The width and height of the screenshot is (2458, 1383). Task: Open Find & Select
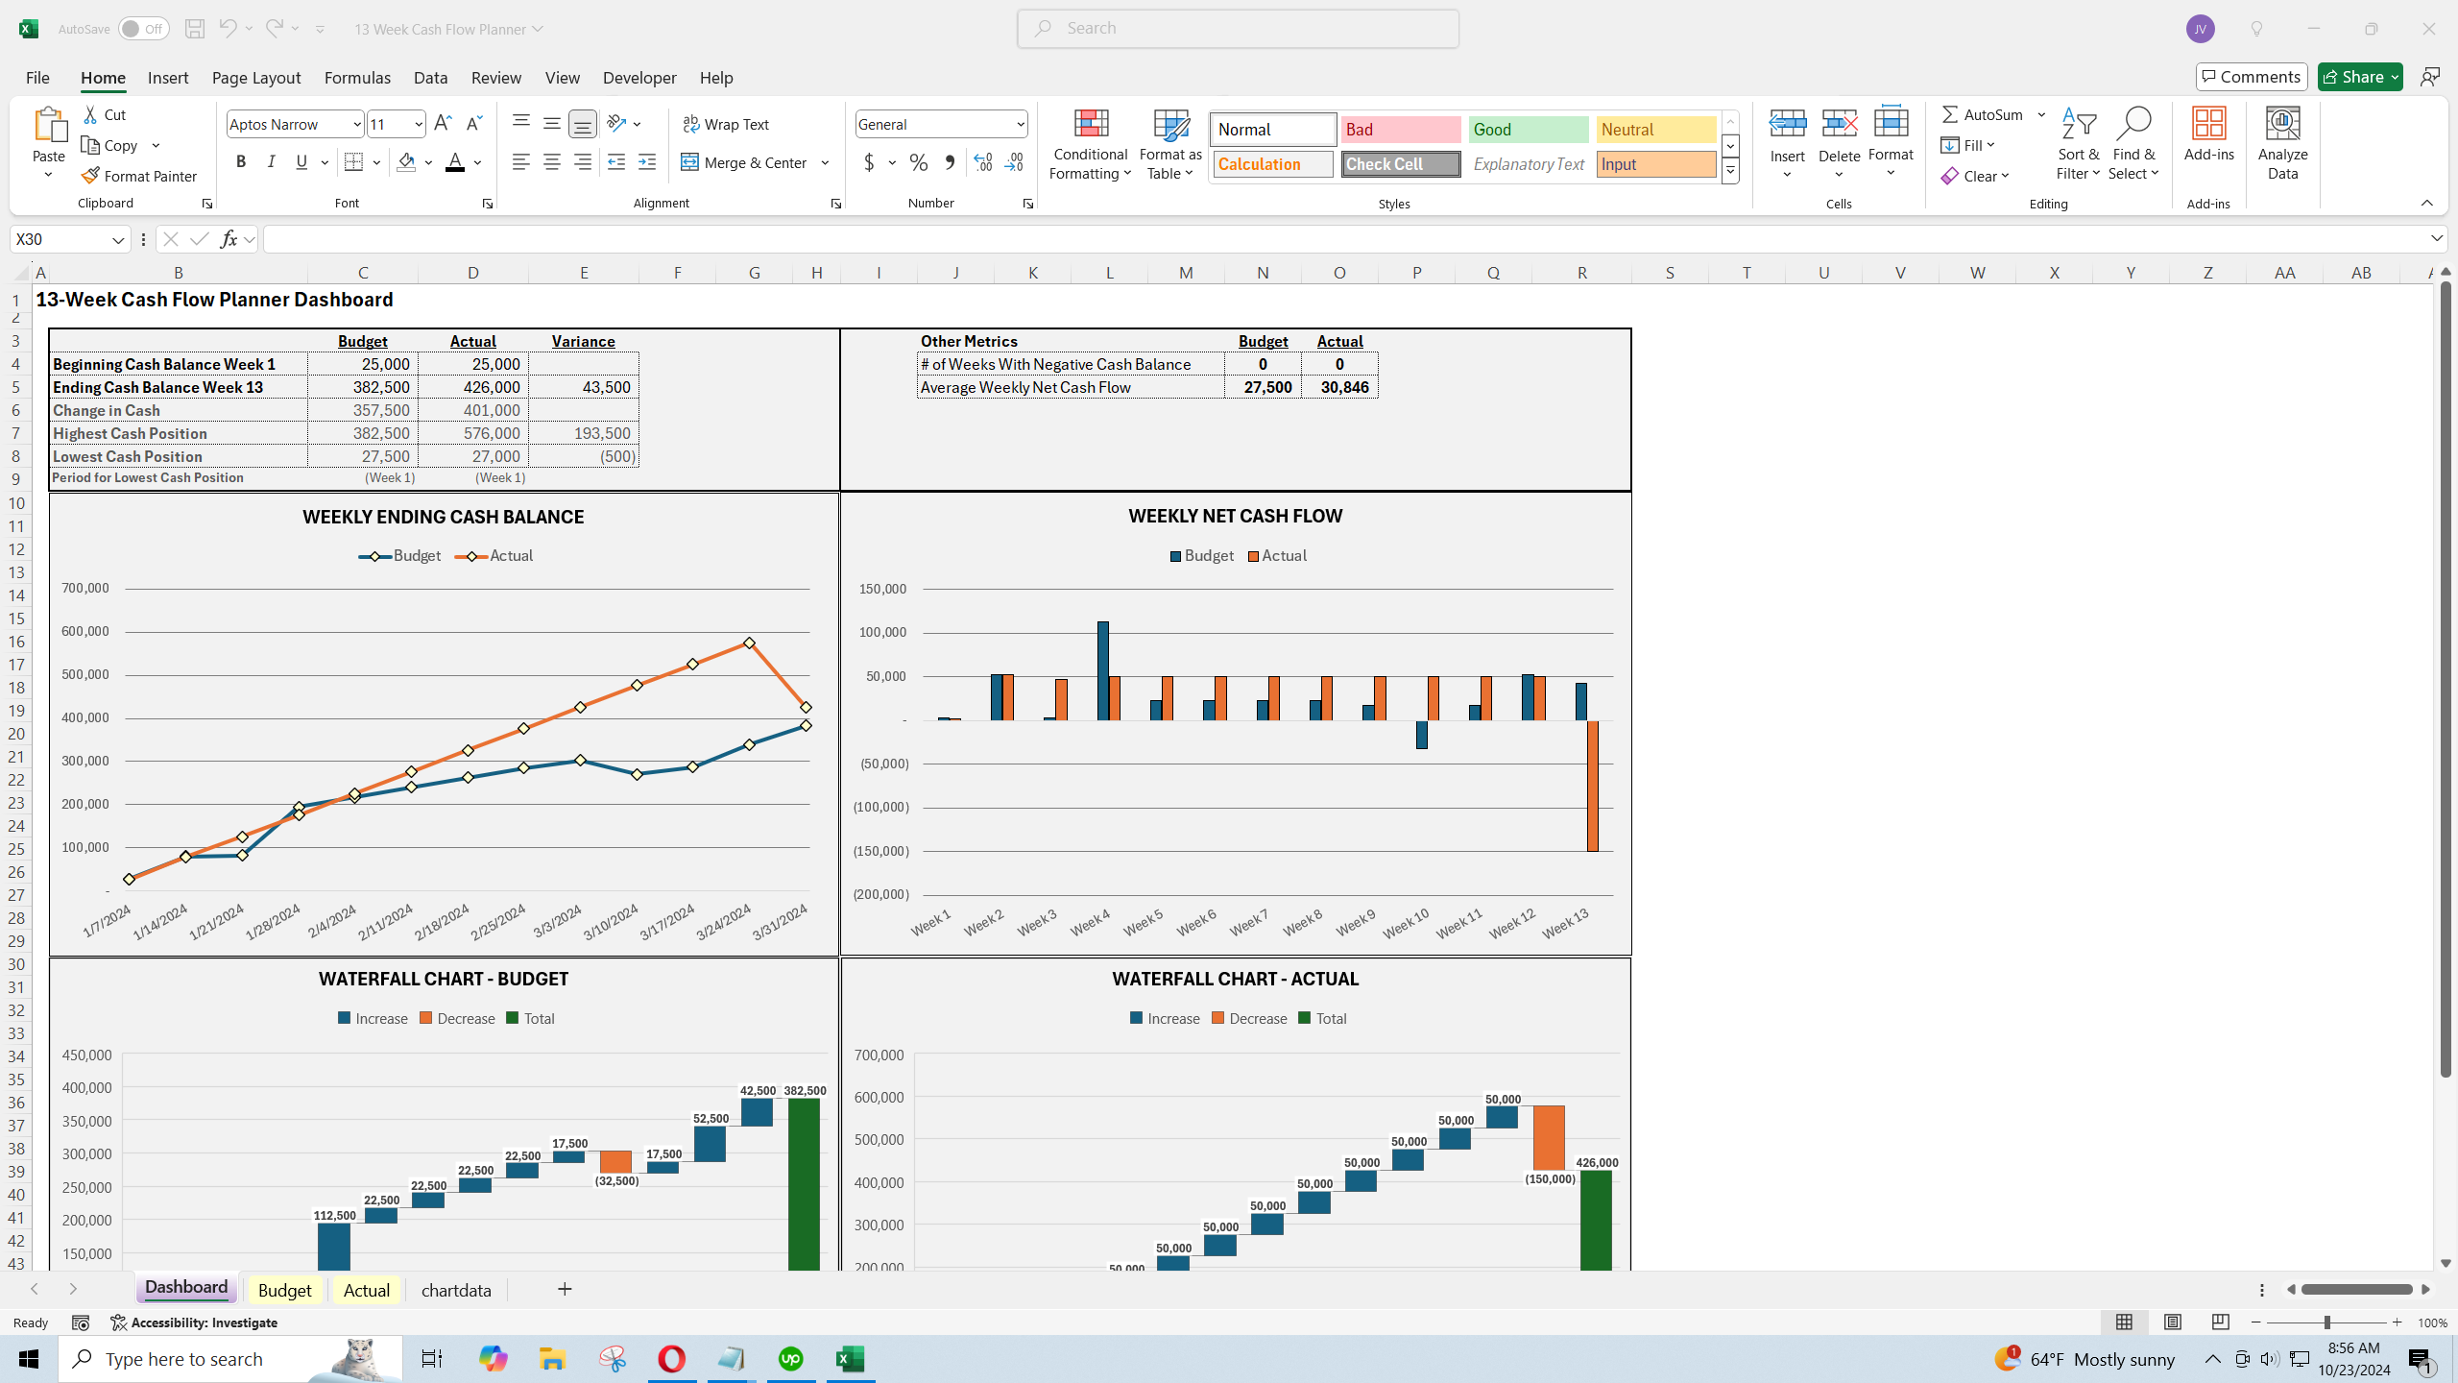point(2133,144)
